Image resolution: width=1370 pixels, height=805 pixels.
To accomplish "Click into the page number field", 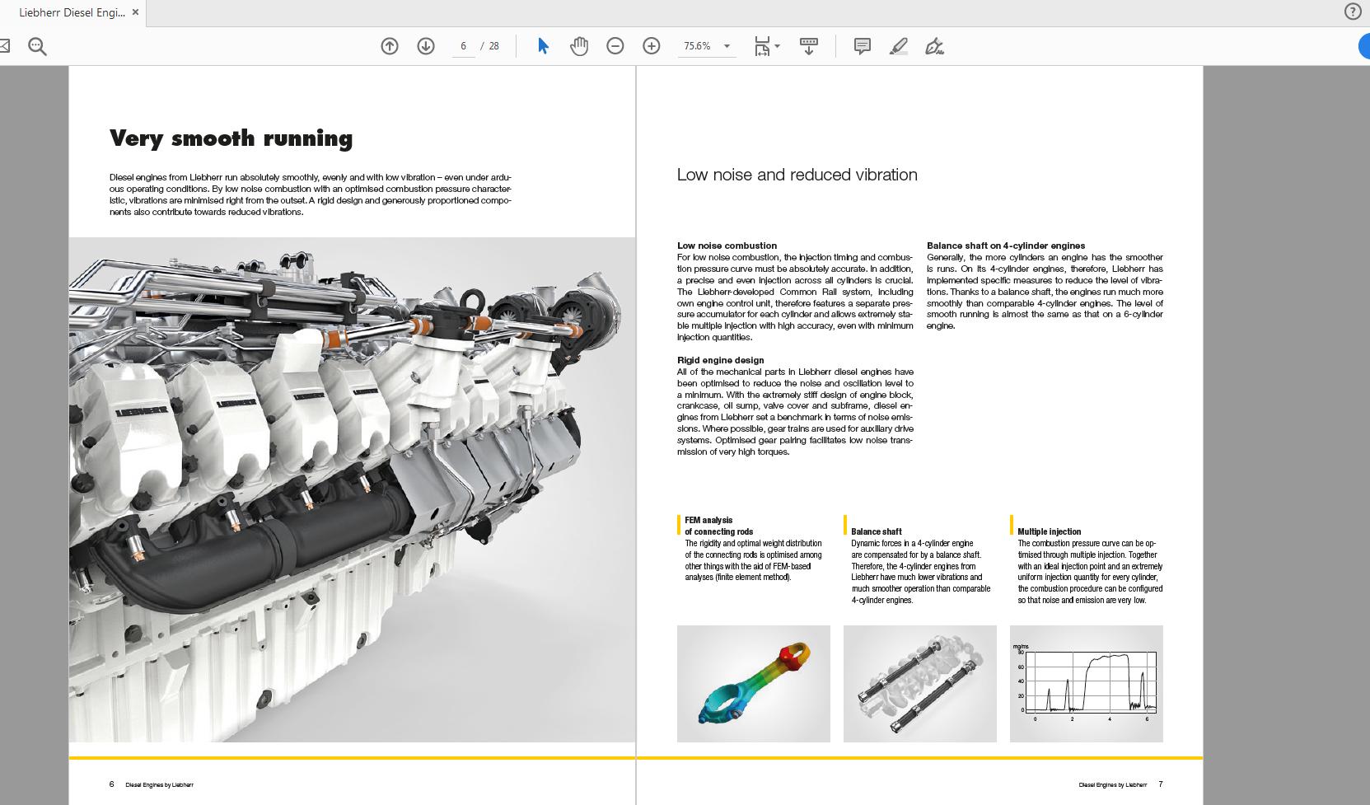I will tap(465, 46).
